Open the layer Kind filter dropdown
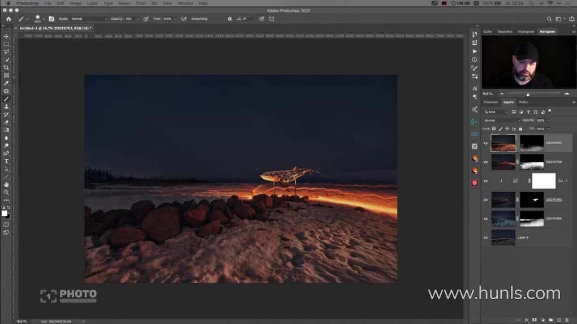The image size is (577, 324). coord(496,112)
